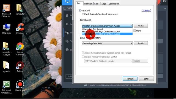Launch Bandicam desktop shortcut

coord(20,86)
